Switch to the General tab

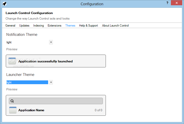(x=10, y=26)
